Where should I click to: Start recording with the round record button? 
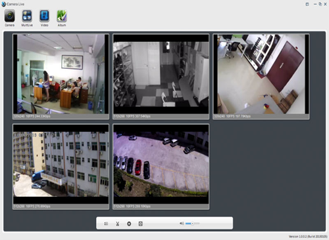click(x=129, y=224)
